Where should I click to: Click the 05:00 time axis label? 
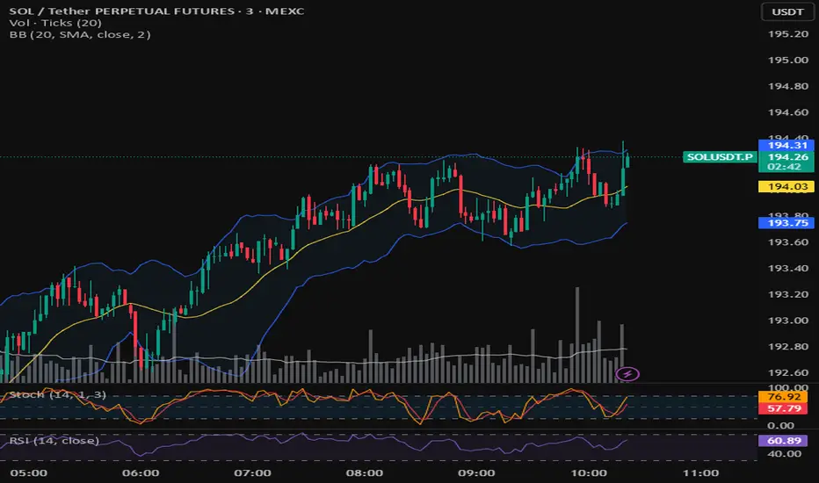[x=29, y=473]
